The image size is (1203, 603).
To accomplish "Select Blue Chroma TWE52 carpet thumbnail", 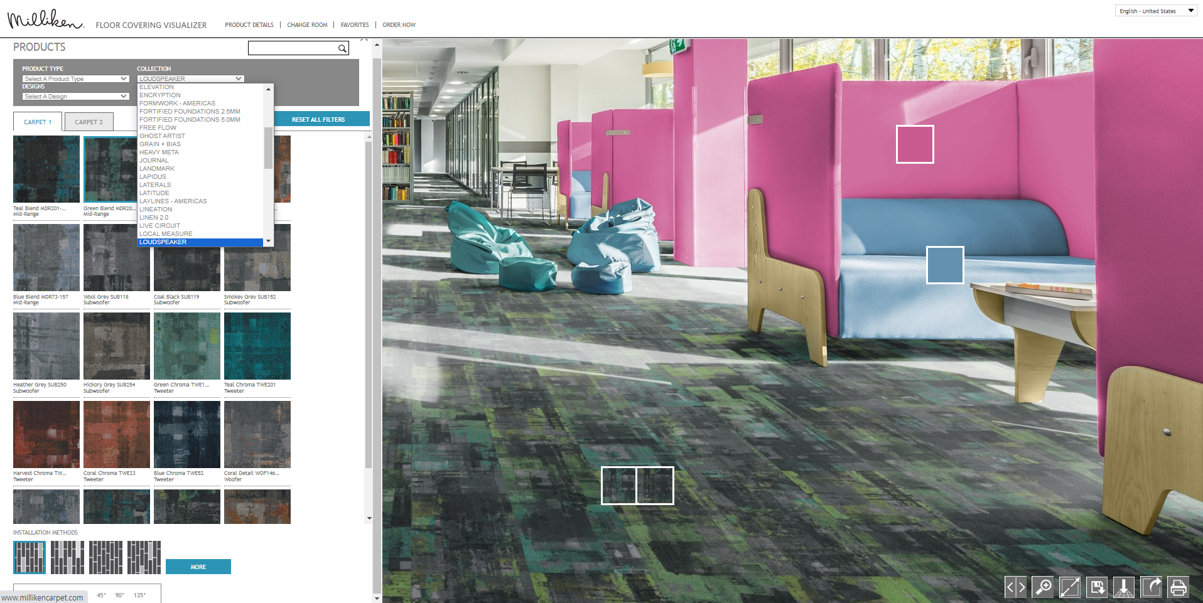I will (x=187, y=434).
